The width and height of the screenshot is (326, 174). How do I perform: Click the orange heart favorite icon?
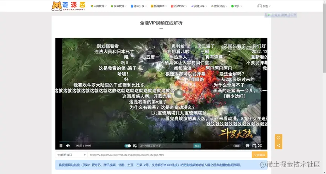click(x=279, y=138)
